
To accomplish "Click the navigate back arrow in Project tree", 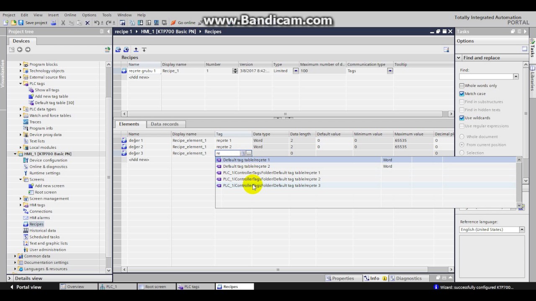I will [20, 49].
